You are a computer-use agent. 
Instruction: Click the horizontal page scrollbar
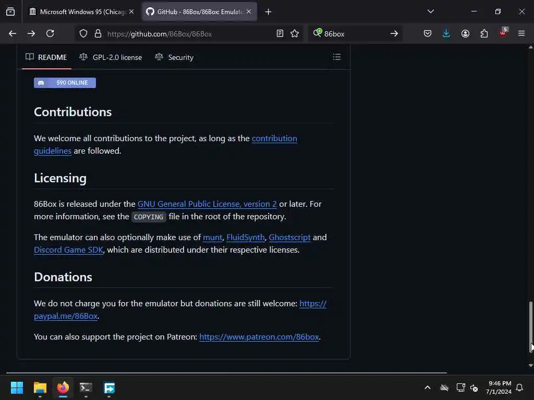[x=226, y=373]
